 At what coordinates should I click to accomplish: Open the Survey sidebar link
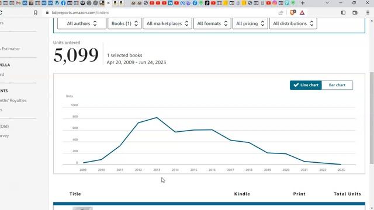[4, 136]
